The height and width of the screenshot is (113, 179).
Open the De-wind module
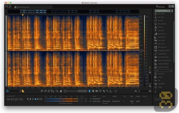159,44
